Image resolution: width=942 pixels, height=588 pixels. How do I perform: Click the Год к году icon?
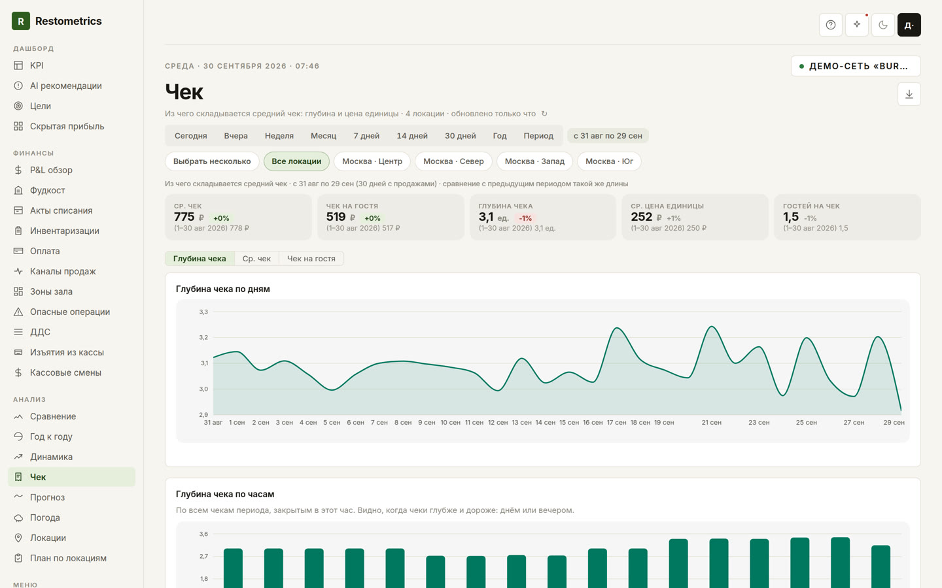[x=18, y=436]
